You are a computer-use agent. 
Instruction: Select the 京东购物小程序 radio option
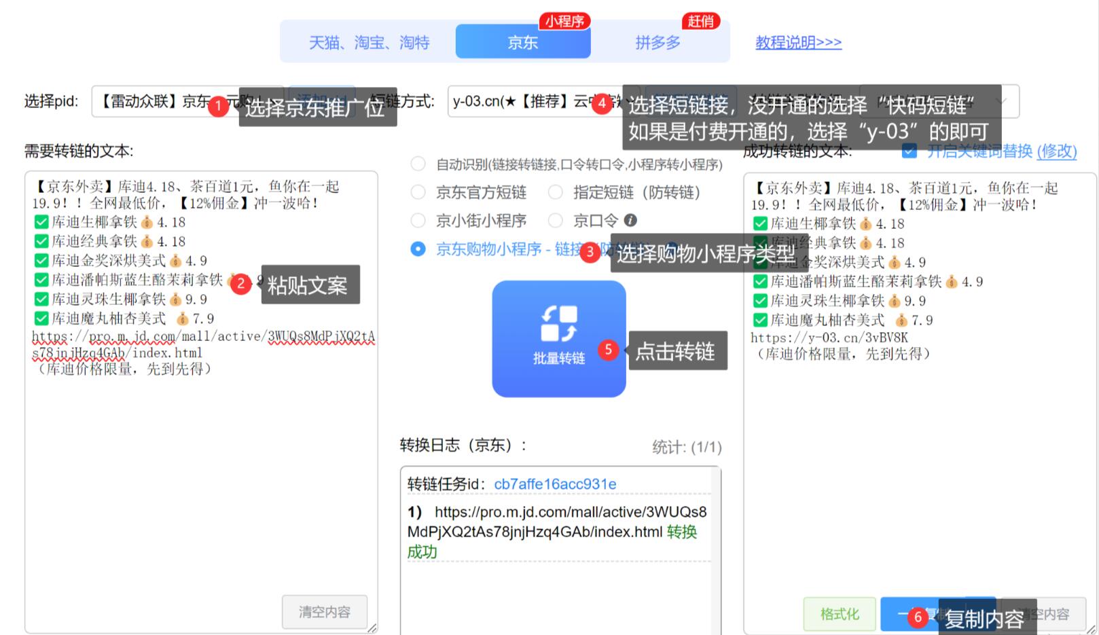[418, 249]
